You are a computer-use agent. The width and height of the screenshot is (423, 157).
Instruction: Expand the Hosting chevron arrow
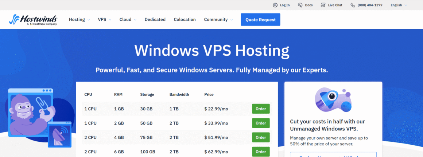(x=89, y=20)
